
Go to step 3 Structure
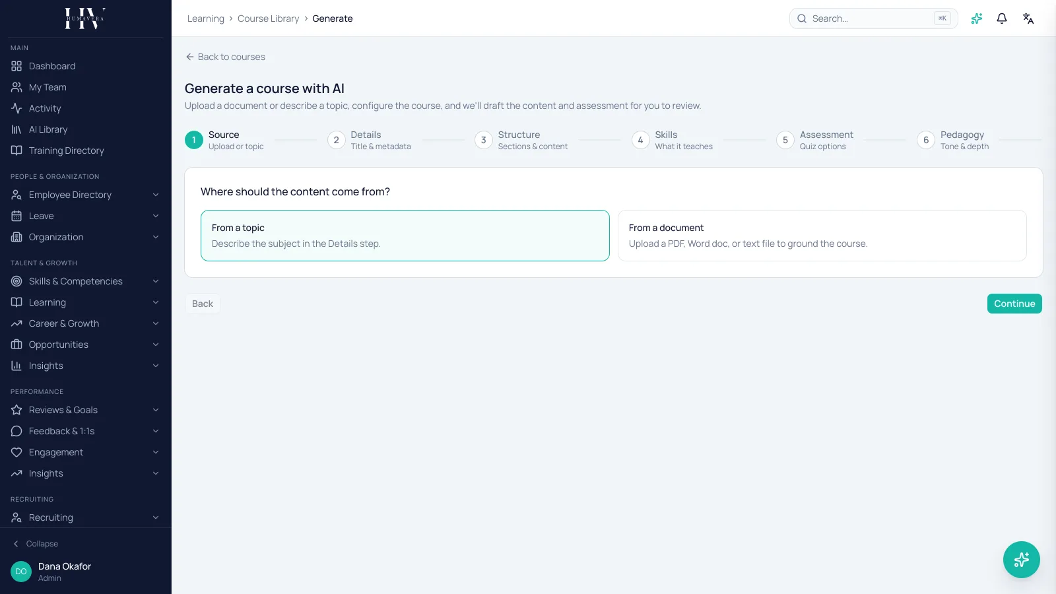click(x=521, y=140)
